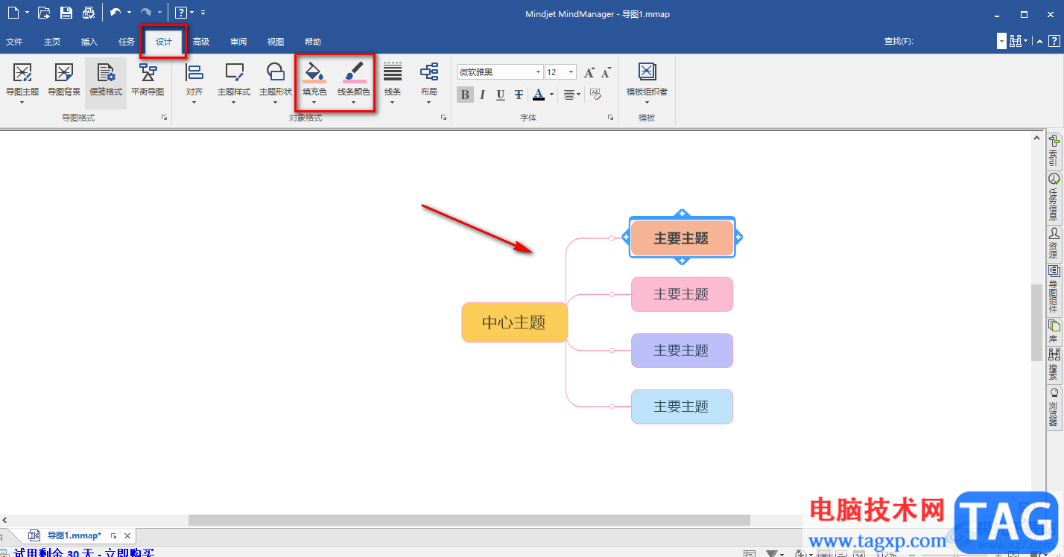Save the map with the floppy icon
This screenshot has width=1064, height=557.
click(66, 12)
